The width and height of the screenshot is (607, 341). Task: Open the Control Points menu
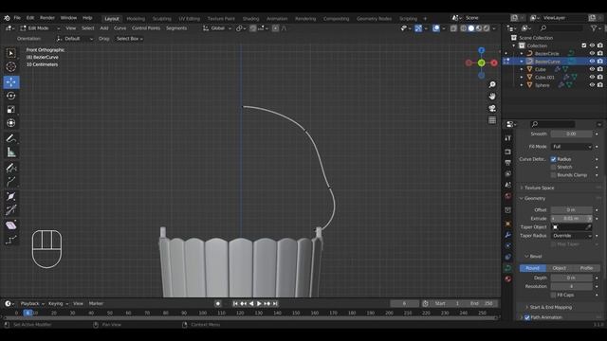[146, 28]
